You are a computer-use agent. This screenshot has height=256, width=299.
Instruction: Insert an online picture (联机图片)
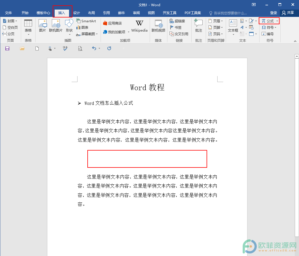point(56,26)
